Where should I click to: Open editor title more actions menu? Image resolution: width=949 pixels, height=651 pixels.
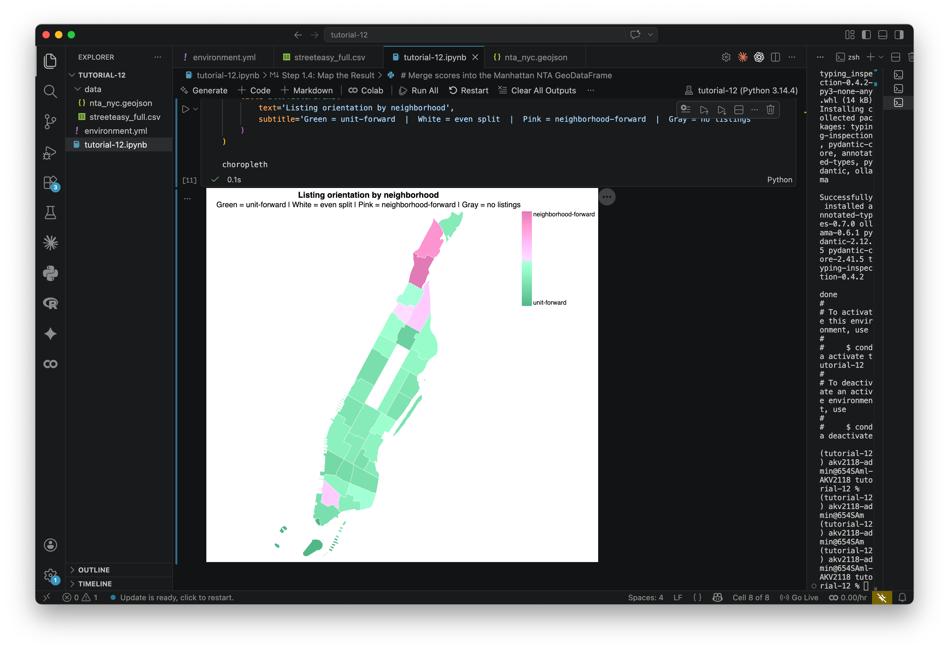(792, 57)
